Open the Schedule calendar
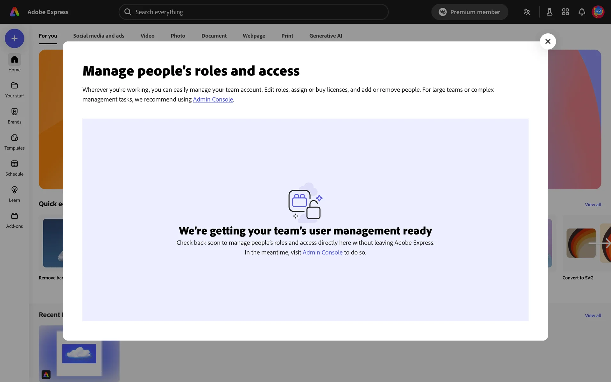Image resolution: width=611 pixels, height=382 pixels. coord(14,168)
